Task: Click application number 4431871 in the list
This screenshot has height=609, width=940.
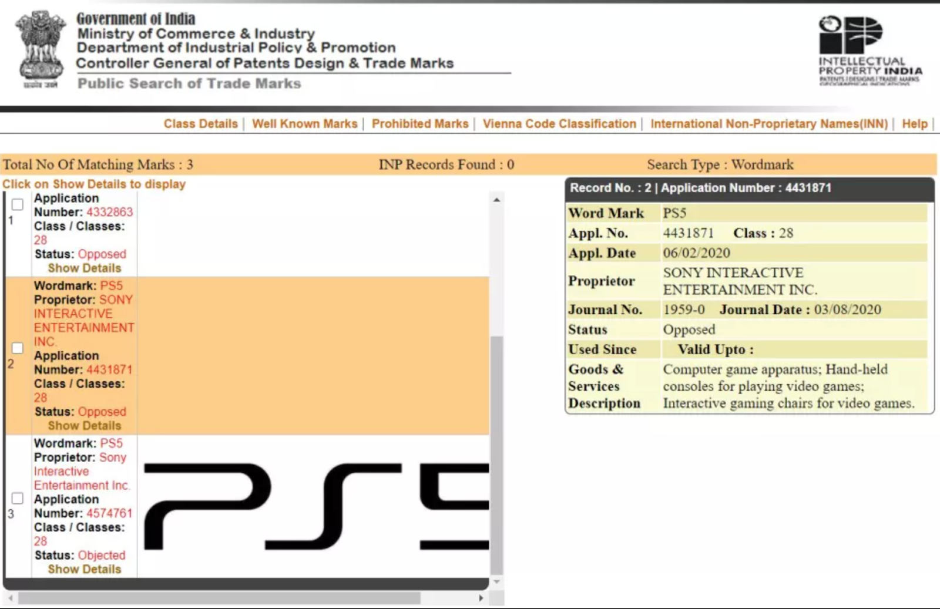Action: (110, 370)
